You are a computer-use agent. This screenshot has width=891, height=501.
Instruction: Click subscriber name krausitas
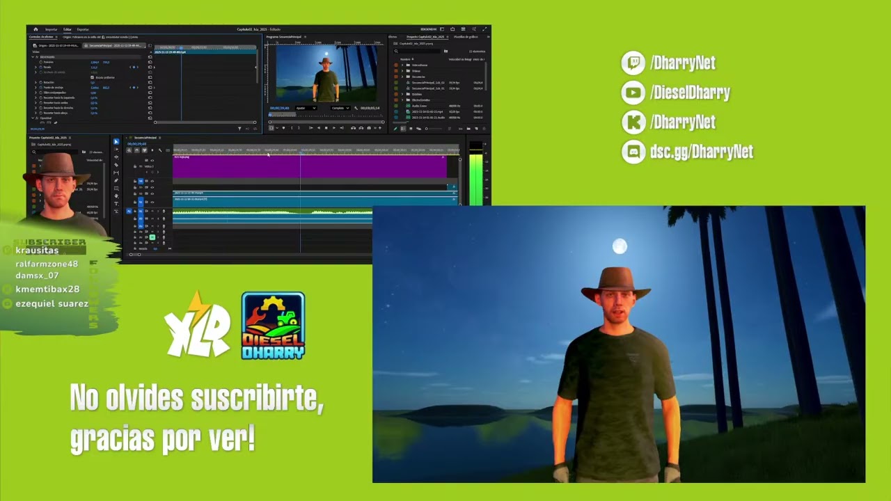[37, 250]
